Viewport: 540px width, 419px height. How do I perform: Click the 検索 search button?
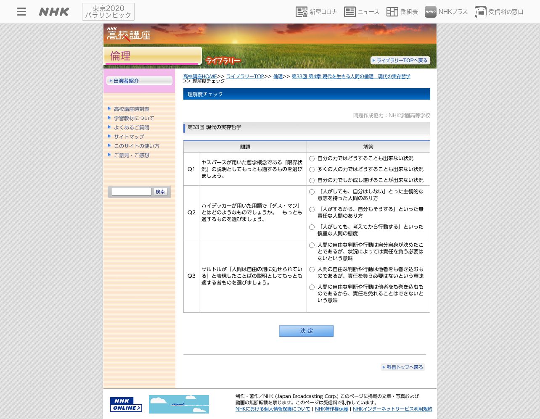pyautogui.click(x=161, y=192)
